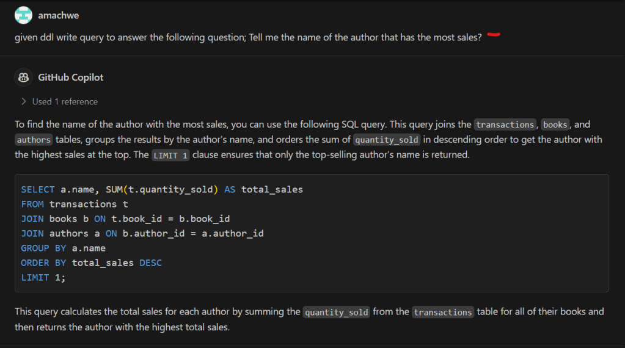Click the GitHub Copilot name heading
625x348 pixels.
coord(71,78)
